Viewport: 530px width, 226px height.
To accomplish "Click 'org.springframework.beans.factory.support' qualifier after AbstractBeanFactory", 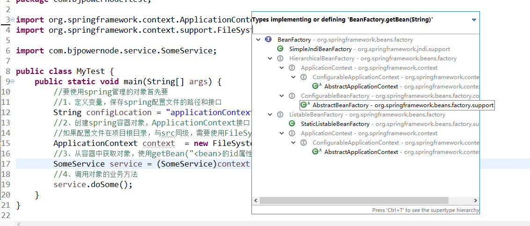I will [x=434, y=105].
